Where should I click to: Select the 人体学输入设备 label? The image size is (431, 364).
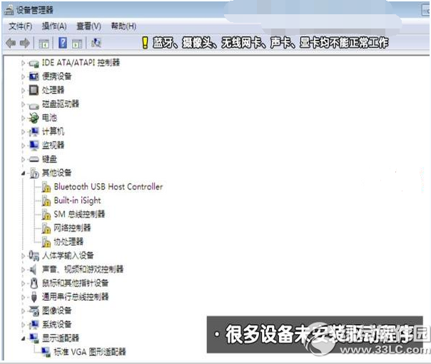pyautogui.click(x=68, y=256)
